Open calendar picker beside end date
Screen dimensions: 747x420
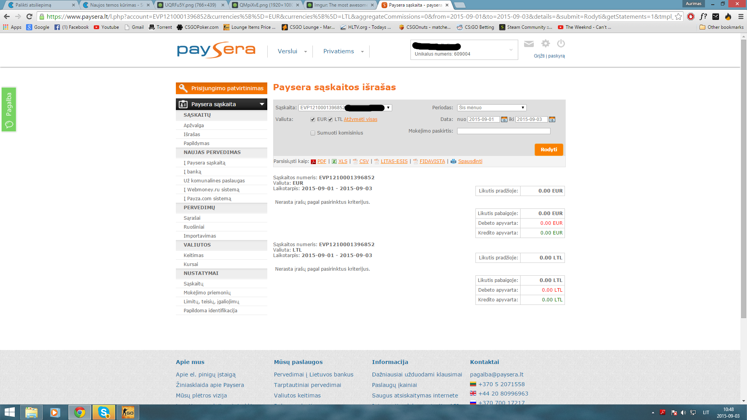click(552, 119)
